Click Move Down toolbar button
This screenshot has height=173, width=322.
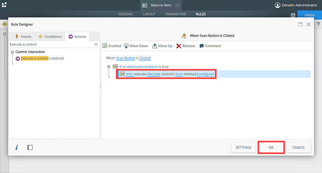136,46
